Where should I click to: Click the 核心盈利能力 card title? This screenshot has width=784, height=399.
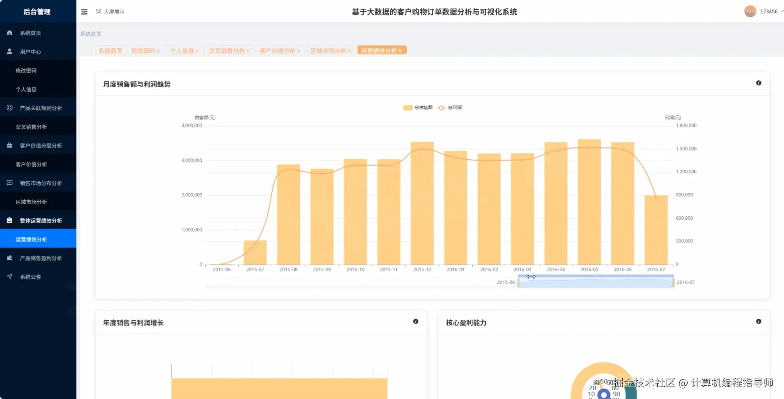[466, 323]
